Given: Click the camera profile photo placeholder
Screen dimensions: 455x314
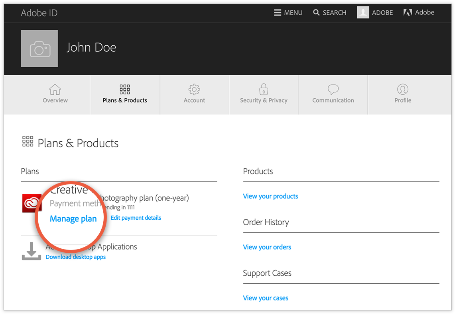Looking at the screenshot, I should (x=39, y=49).
